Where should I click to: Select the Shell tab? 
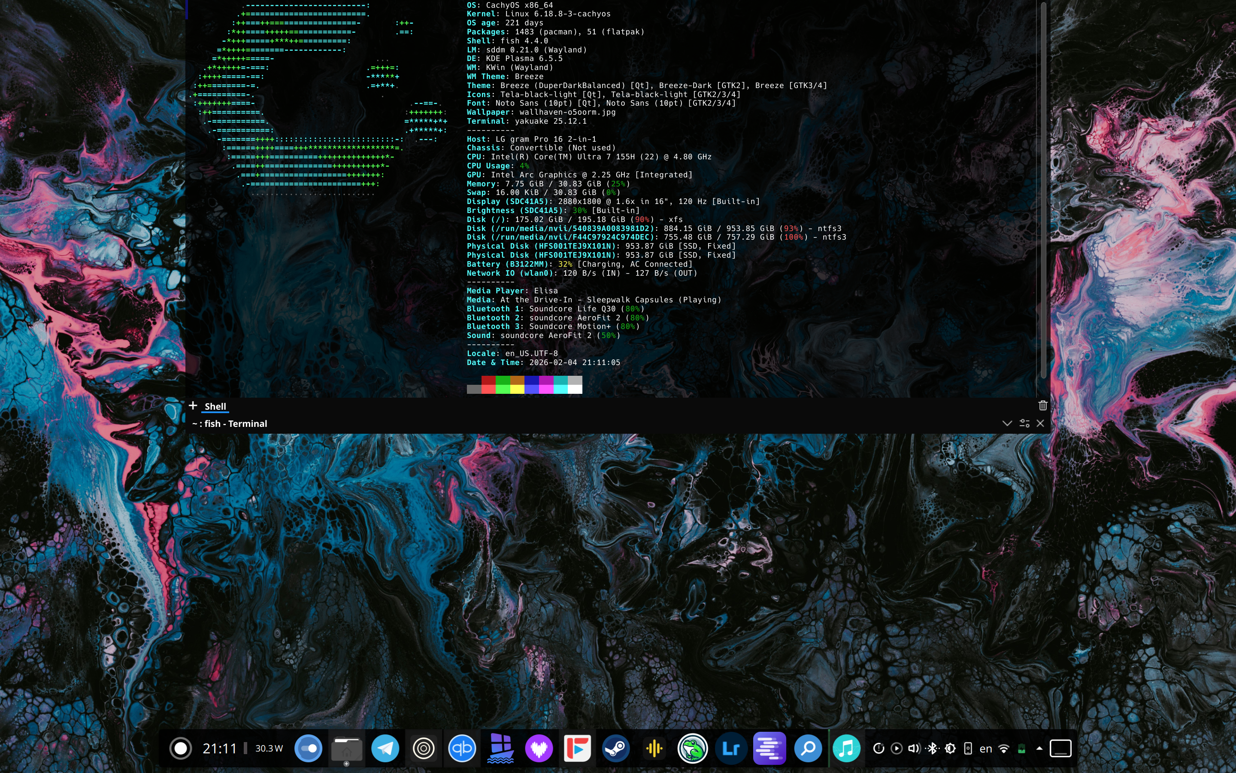[215, 406]
